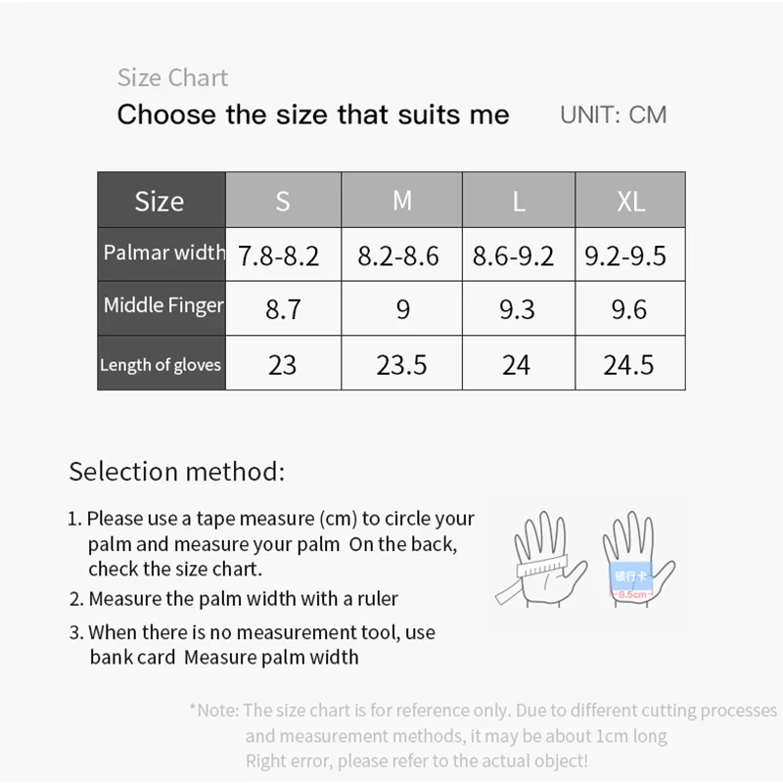Click the Measure the palm width with a ruler step
783x783 pixels.
(243, 598)
